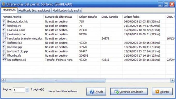176x99 pixels.
Task: Cancel with the Abortar button
Action: point(162,92)
